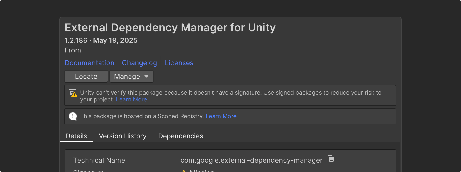
Task: Click the unsigned package warning icon
Action: coord(73,93)
